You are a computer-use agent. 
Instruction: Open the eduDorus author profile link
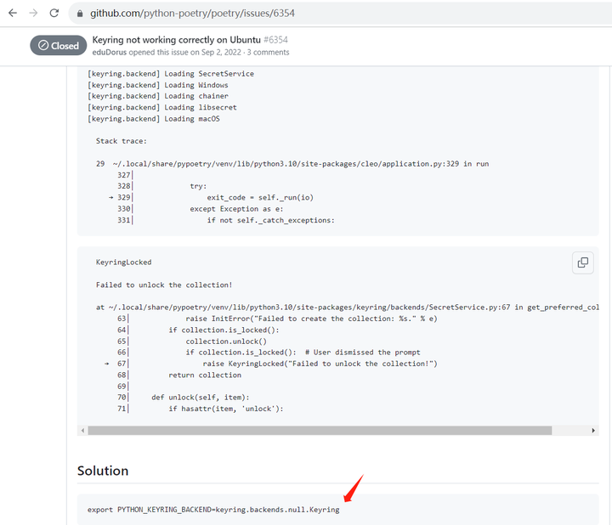110,53
